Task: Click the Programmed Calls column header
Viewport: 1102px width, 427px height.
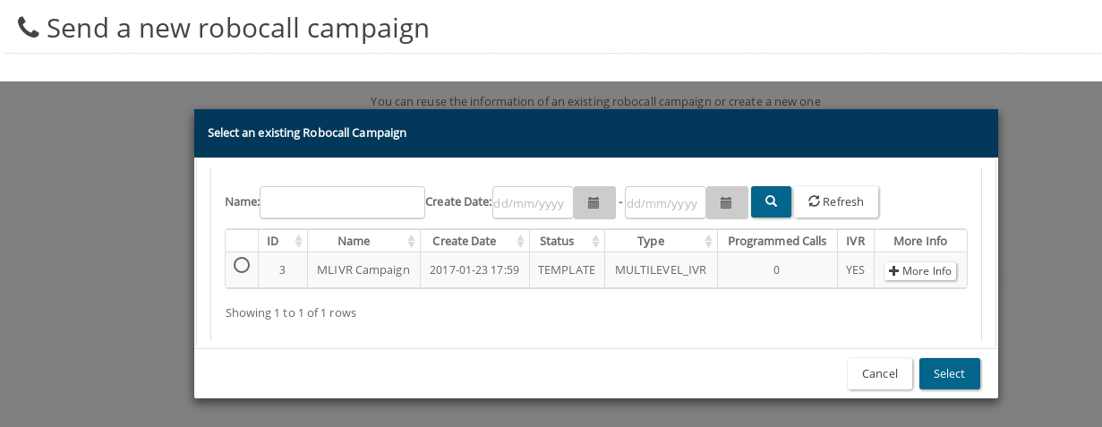Action: [x=777, y=241]
